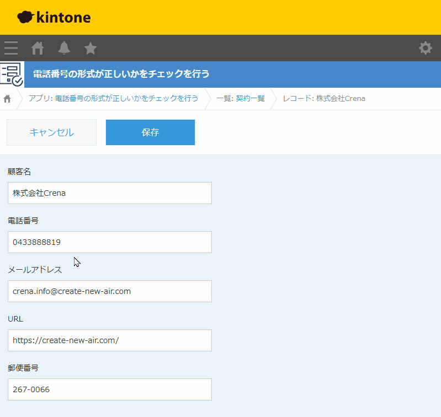Focus the 顧客名 input field
The image size is (441, 417).
point(110,193)
